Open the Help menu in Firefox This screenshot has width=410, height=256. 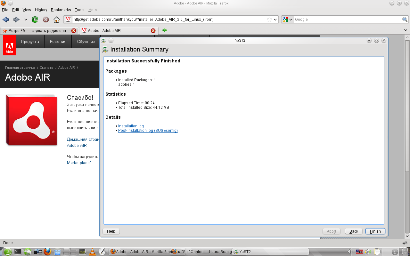[x=92, y=10]
